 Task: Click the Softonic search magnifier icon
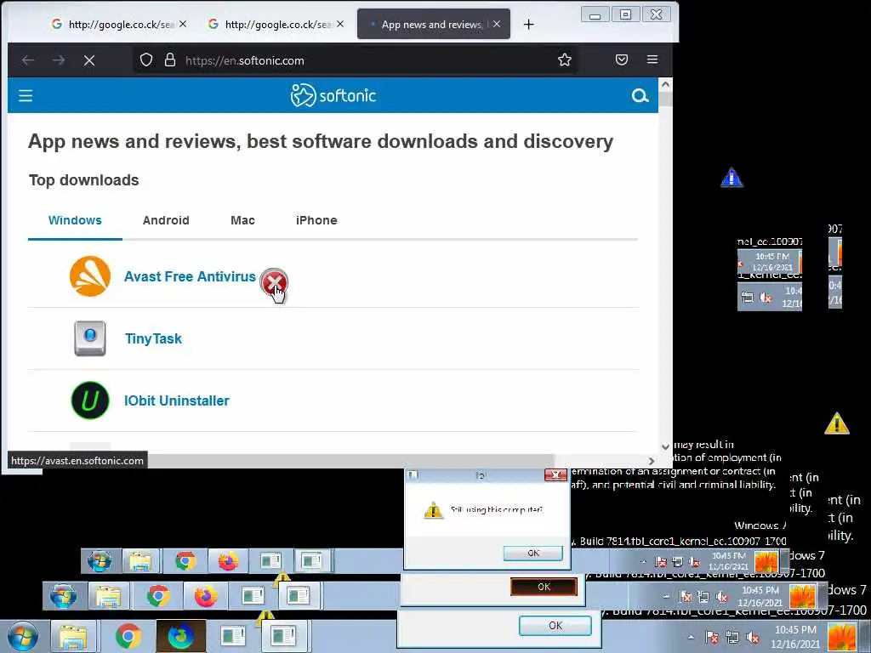coord(640,95)
